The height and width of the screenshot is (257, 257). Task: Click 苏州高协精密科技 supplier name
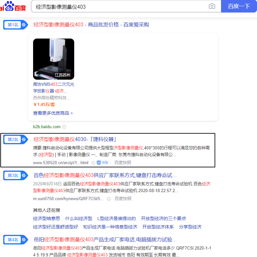[x=51, y=98]
